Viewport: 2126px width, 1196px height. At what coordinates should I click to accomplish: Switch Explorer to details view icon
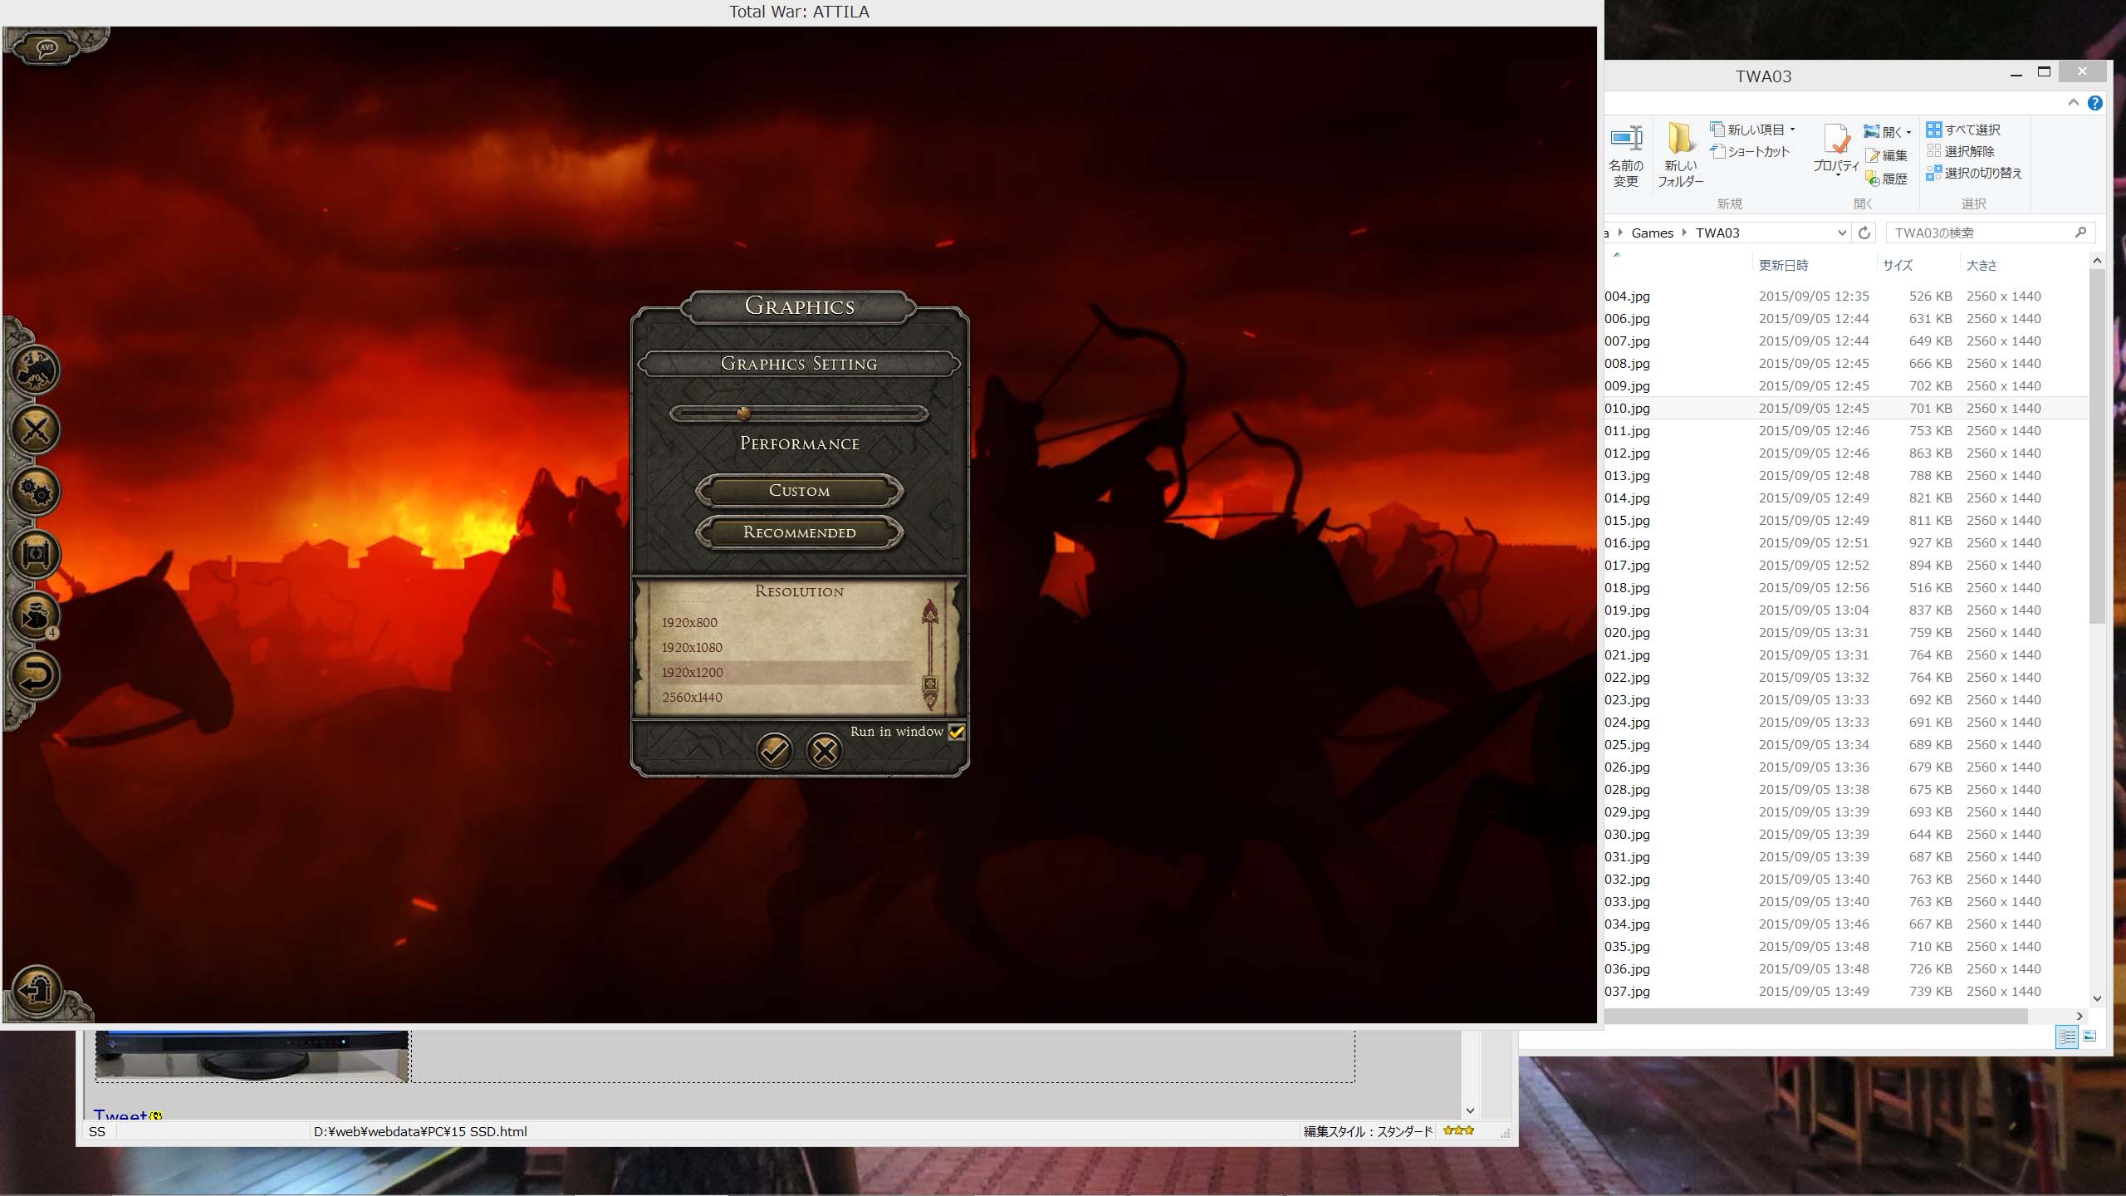pos(2067,1037)
